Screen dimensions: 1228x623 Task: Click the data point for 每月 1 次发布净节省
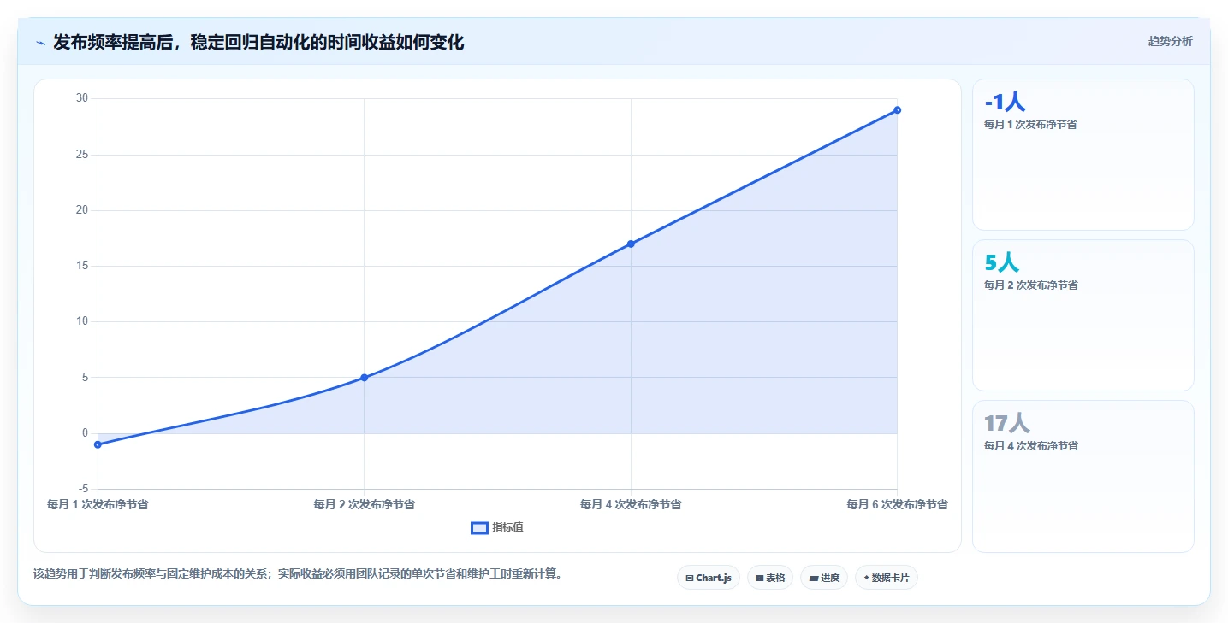pyautogui.click(x=98, y=444)
